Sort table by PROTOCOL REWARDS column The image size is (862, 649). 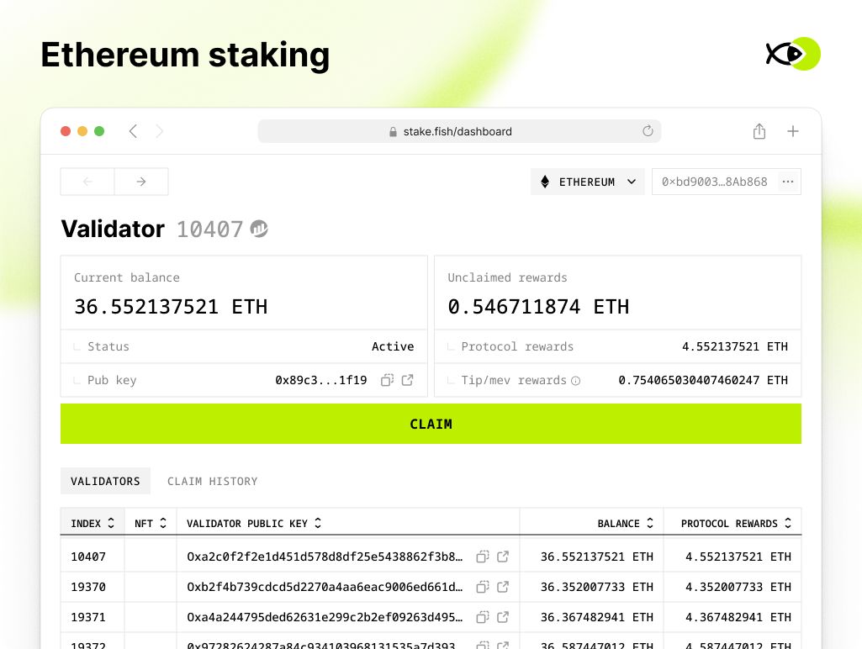pos(736,523)
